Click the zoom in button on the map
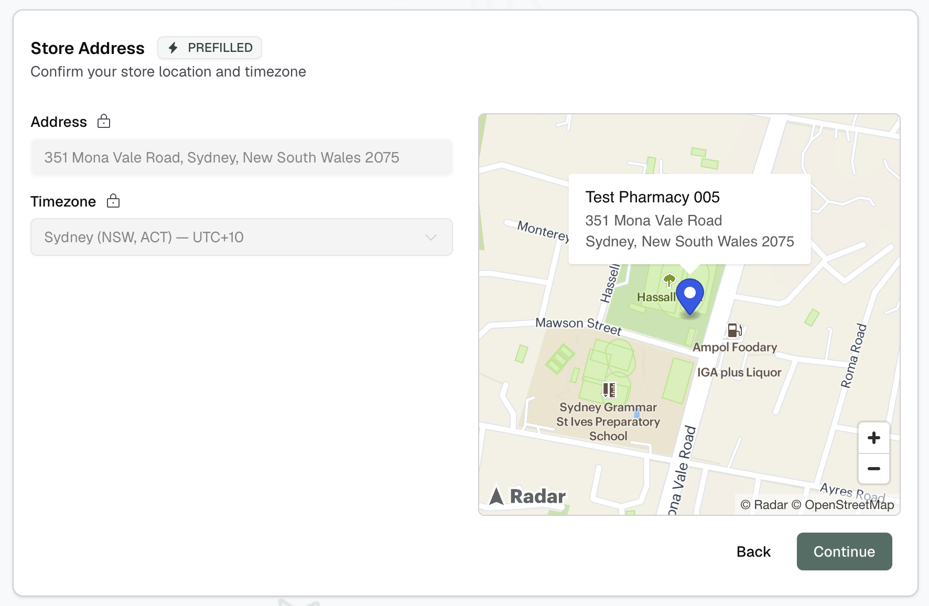 (873, 437)
